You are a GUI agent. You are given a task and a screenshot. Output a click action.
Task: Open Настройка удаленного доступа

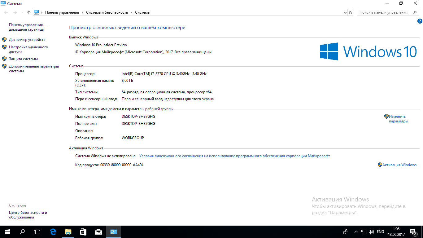pyautogui.click(x=28, y=49)
